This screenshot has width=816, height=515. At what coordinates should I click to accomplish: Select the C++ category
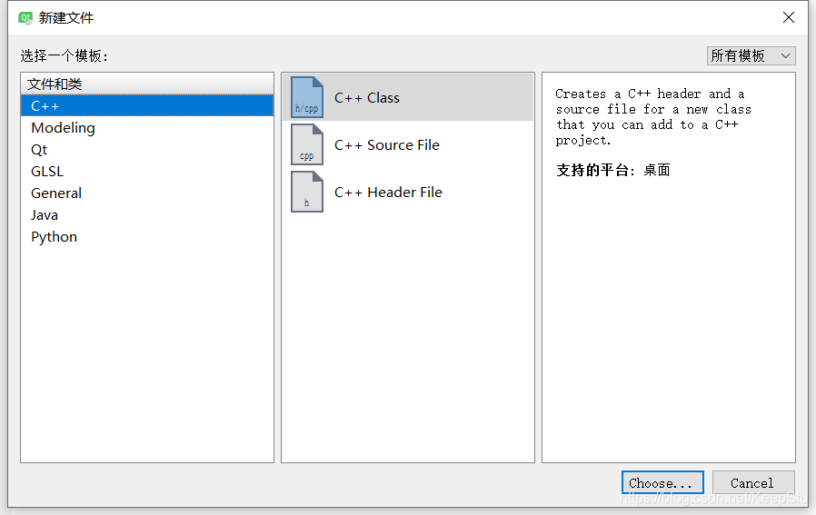coord(147,105)
